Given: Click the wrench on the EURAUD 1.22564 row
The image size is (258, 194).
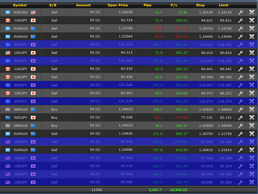Looking at the screenshot, I should [240, 37].
